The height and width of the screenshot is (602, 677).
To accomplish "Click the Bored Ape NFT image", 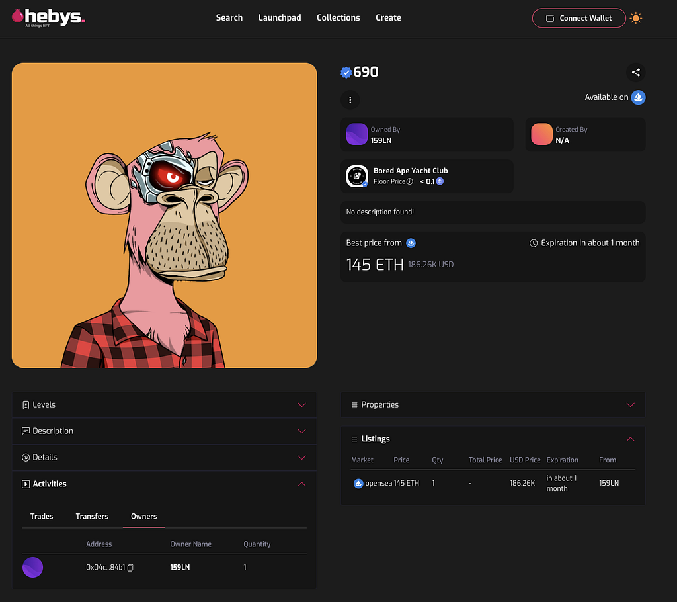I will (x=165, y=216).
